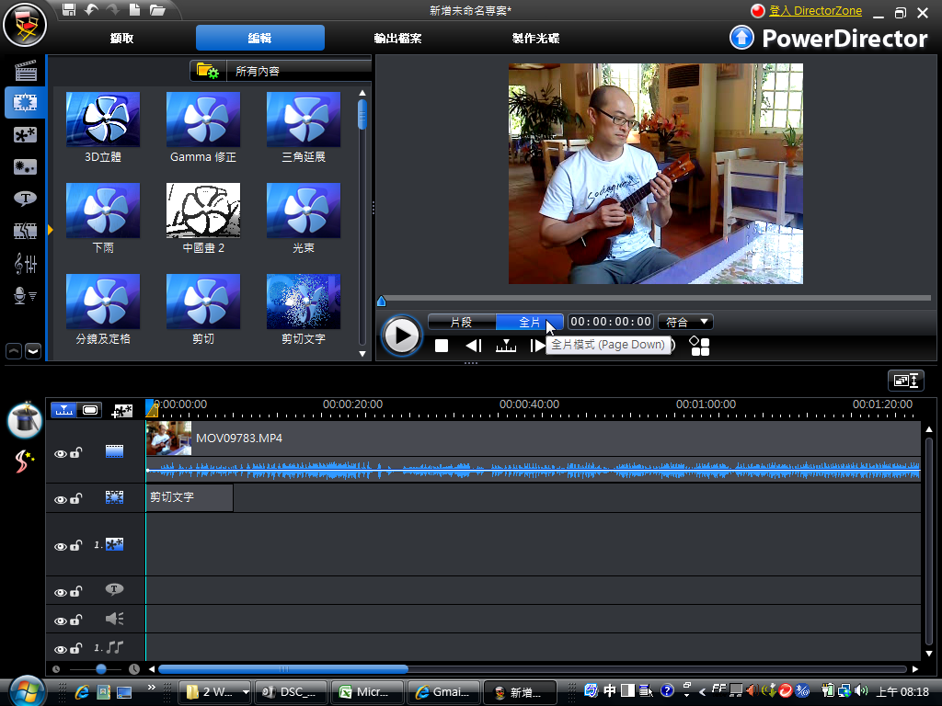The height and width of the screenshot is (706, 942).
Task: Open the Title Room speech-bubble icon
Action: click(26, 198)
